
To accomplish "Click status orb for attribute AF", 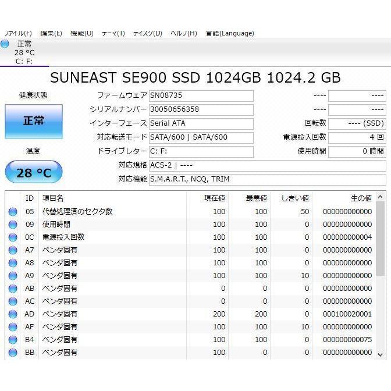I will 13,326.
